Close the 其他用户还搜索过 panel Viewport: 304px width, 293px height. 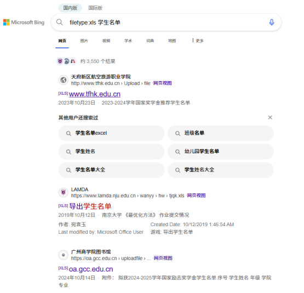(x=270, y=117)
